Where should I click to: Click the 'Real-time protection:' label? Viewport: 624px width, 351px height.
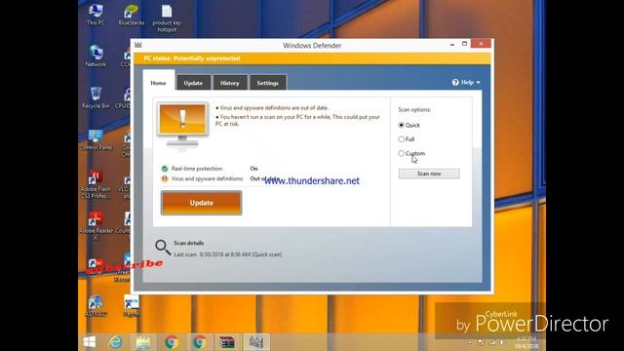tap(197, 169)
